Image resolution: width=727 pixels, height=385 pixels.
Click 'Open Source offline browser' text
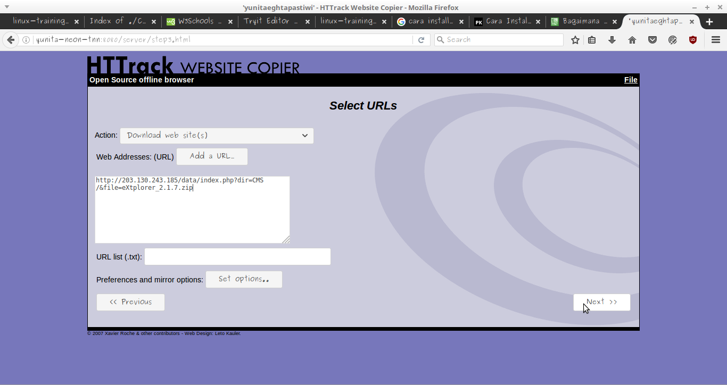tap(142, 80)
